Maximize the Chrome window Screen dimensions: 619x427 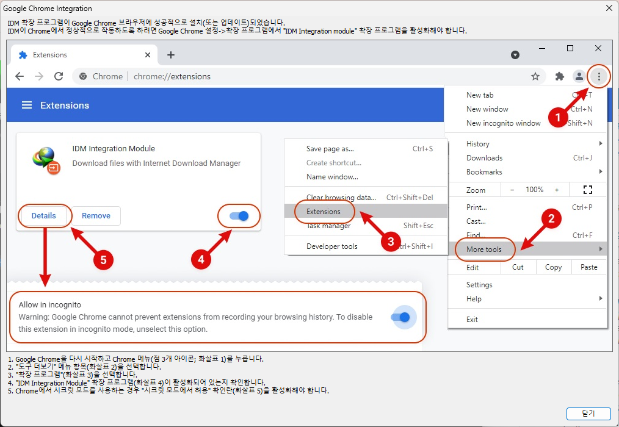570,48
